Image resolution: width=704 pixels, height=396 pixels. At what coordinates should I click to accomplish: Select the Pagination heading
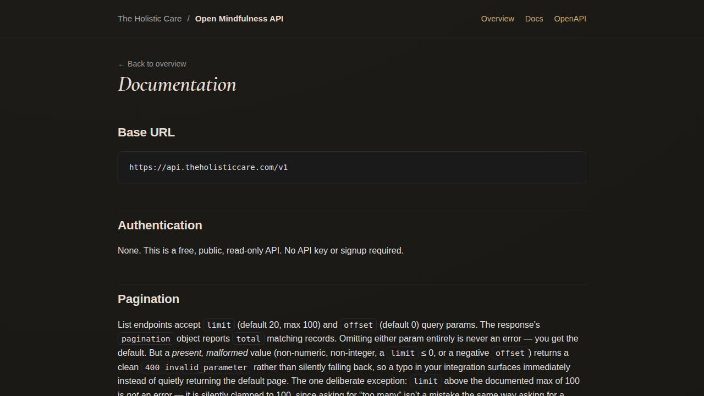[148, 299]
